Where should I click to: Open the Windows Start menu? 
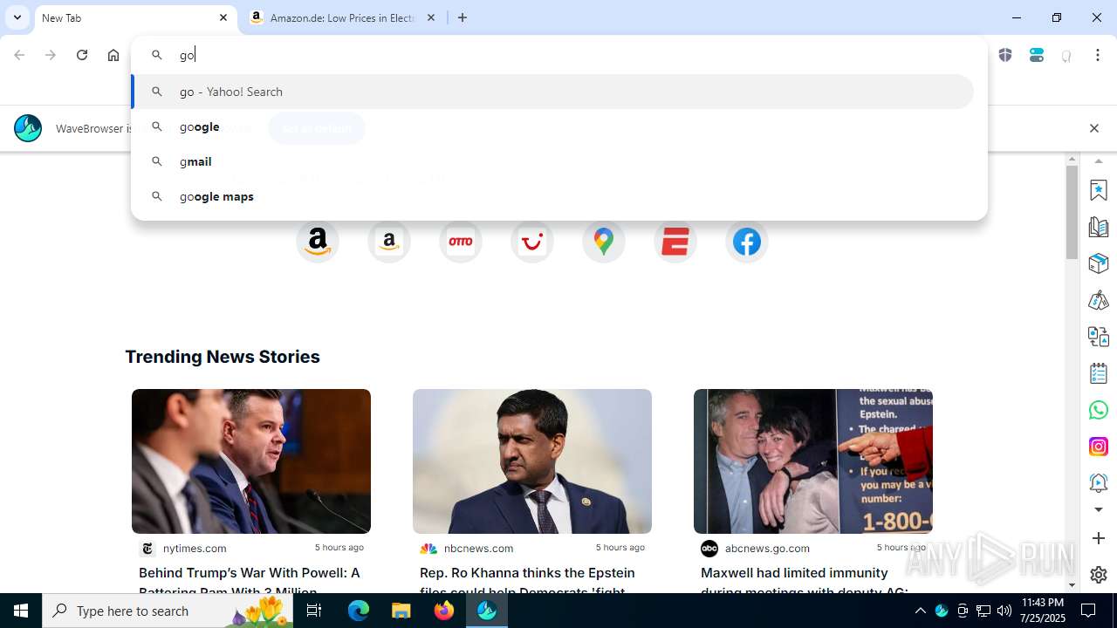tap(21, 611)
